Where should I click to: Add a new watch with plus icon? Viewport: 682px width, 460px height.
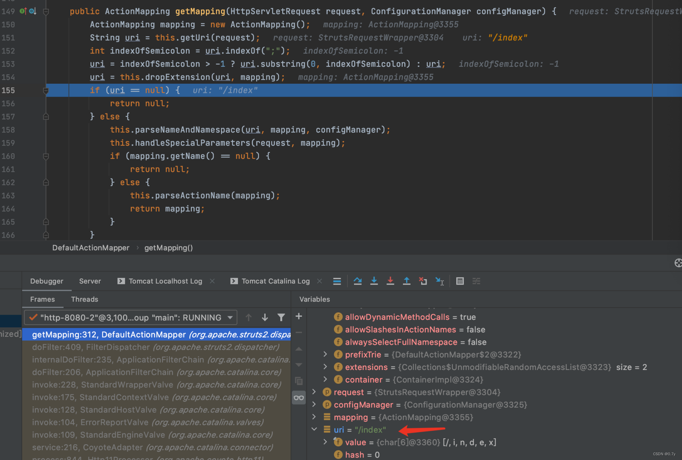299,316
